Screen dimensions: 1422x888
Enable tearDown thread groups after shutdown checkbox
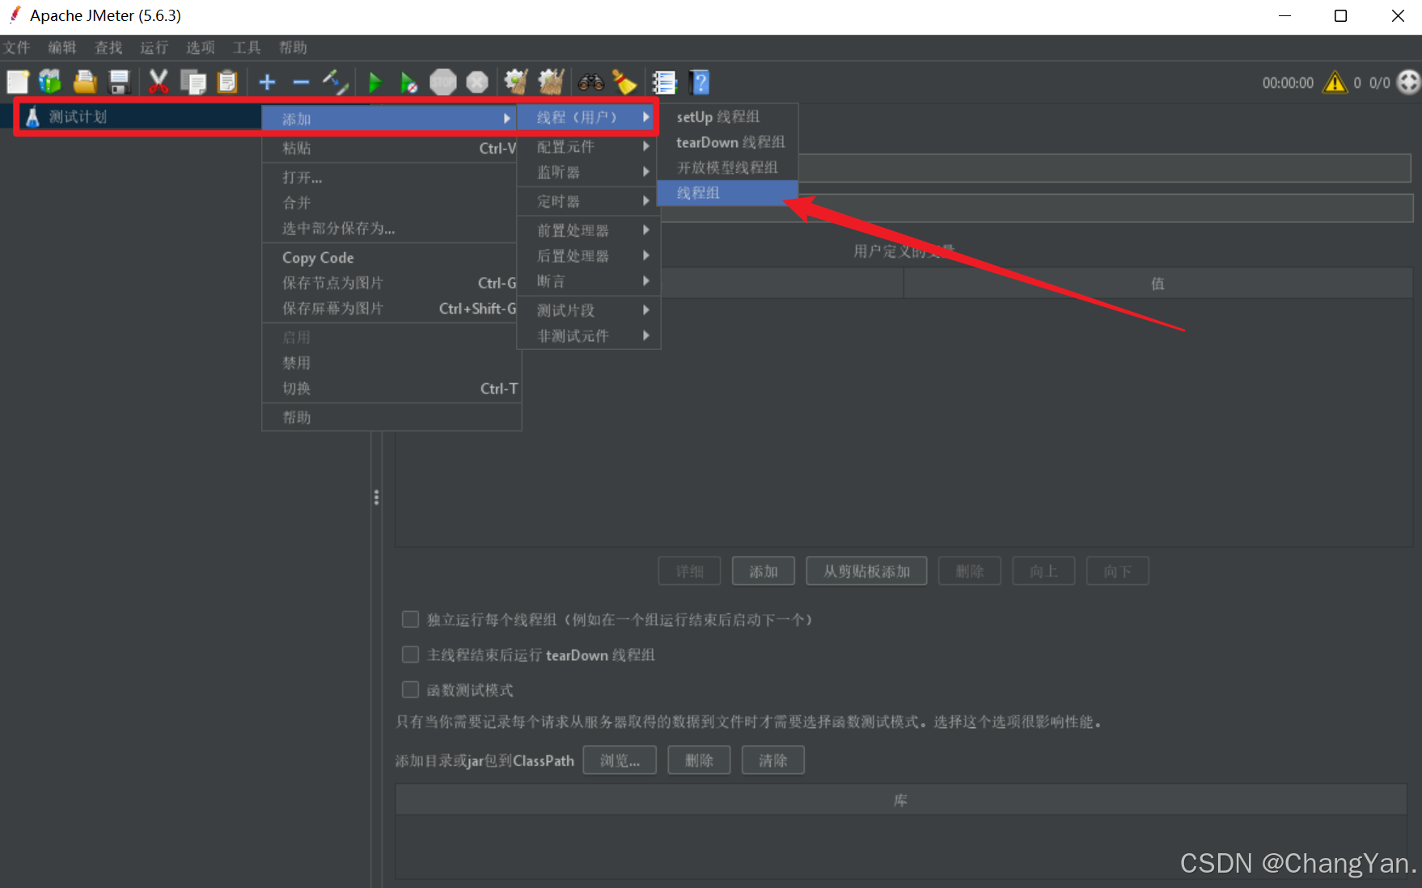tap(410, 654)
